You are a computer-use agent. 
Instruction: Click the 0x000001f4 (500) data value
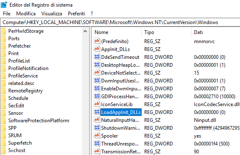(212, 144)
